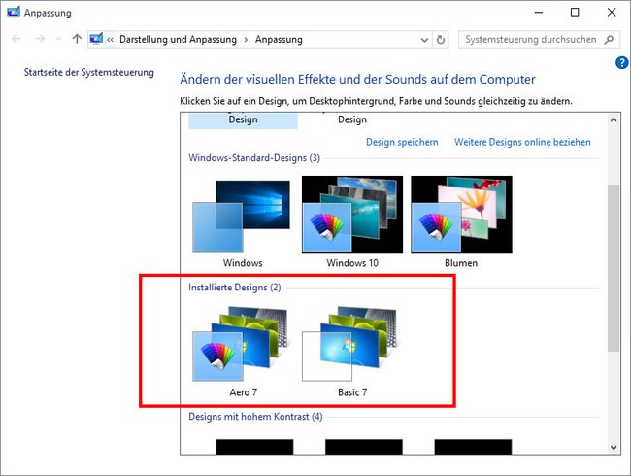Image resolution: width=631 pixels, height=476 pixels.
Task: Open Startseite der Systemsteuerung
Action: pos(89,73)
